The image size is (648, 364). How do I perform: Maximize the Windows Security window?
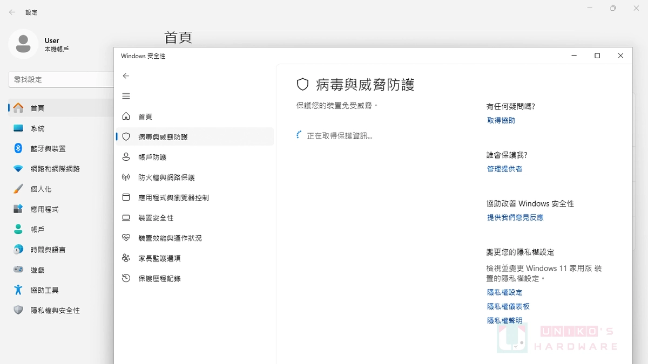pyautogui.click(x=597, y=56)
